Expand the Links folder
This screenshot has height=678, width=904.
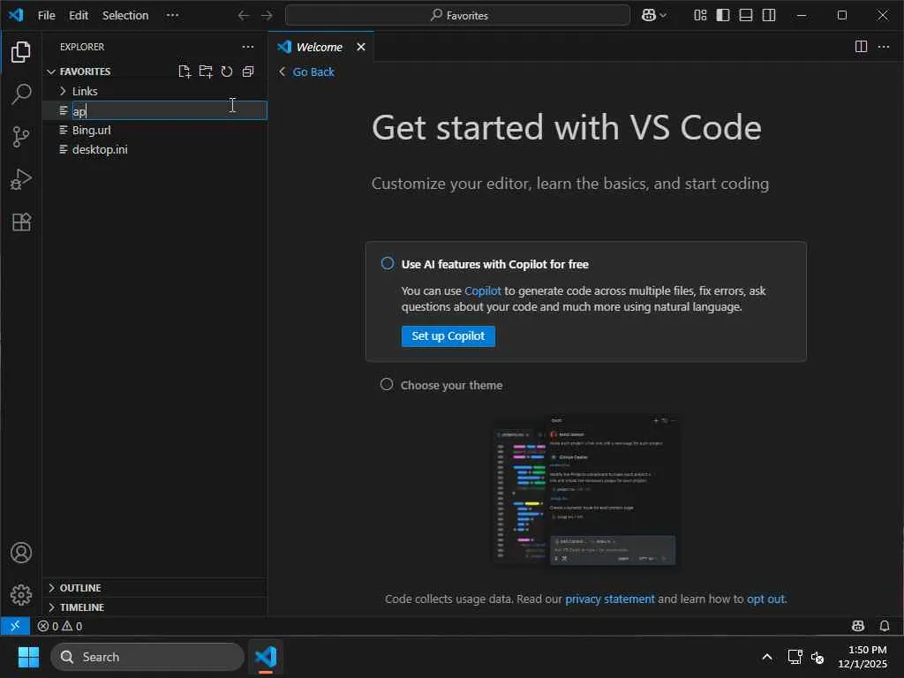click(x=63, y=91)
